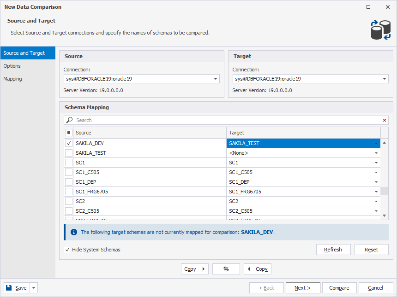The height and width of the screenshot is (297, 397).
Task: Click the Cancel button
Action: click(376, 288)
